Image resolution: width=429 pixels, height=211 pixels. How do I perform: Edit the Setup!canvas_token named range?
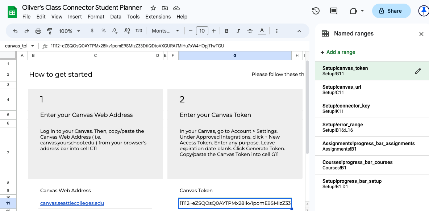(x=418, y=71)
